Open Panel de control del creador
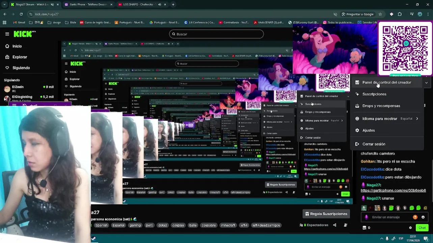 (386, 82)
